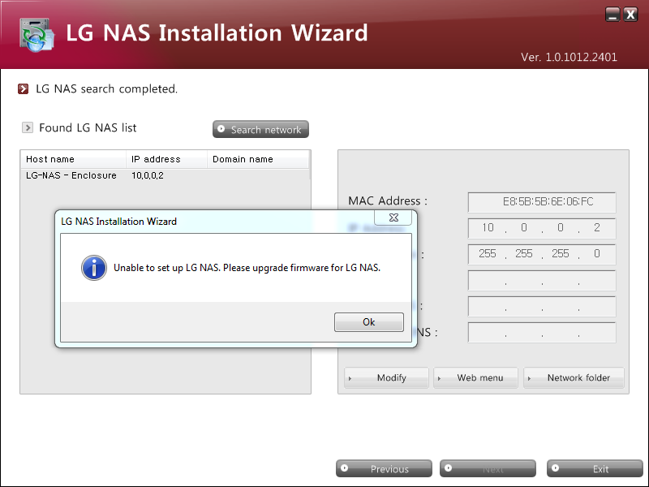Click the disabled Next button
This screenshot has width=649, height=487.
[488, 468]
